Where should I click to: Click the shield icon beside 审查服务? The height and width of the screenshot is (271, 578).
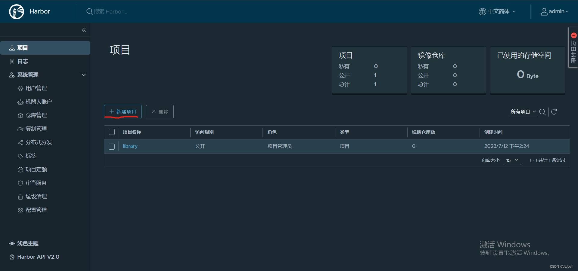pyautogui.click(x=20, y=183)
